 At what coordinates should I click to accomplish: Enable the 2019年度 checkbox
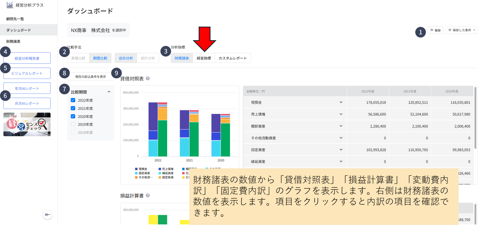pyautogui.click(x=73, y=124)
